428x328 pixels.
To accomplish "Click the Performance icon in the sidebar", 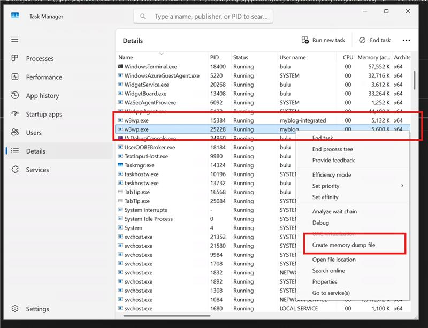I will click(15, 77).
